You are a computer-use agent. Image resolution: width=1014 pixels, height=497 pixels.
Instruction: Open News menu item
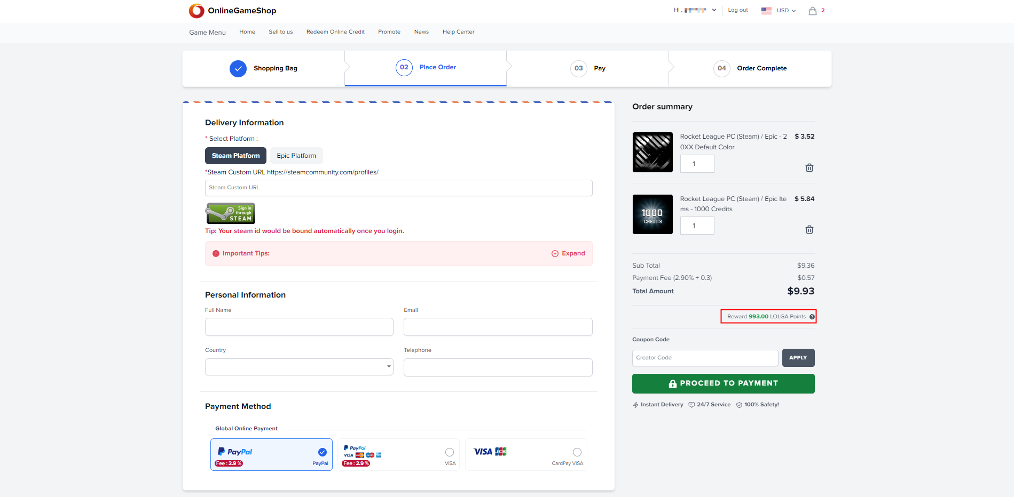421,32
